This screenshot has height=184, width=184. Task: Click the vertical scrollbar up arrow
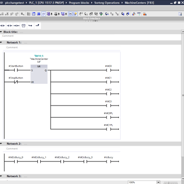183,32
